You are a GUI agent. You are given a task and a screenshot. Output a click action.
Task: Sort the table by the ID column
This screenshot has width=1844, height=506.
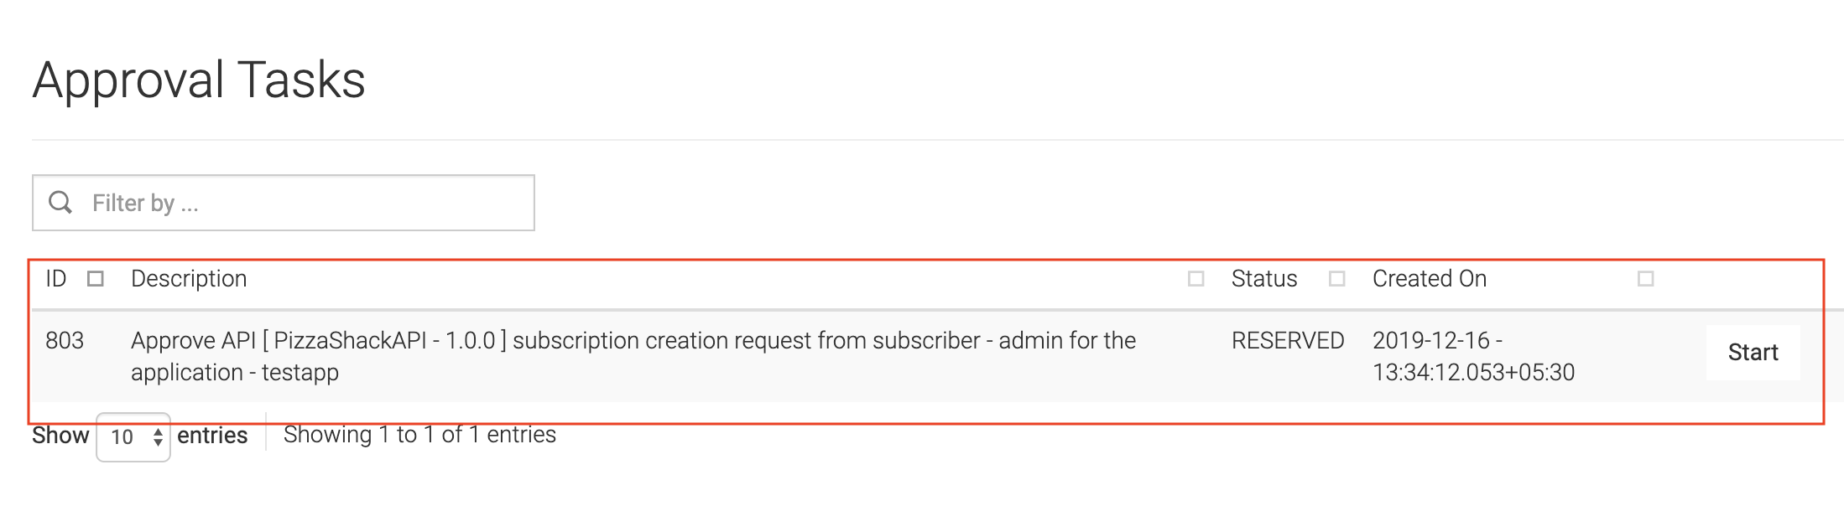coord(55,279)
